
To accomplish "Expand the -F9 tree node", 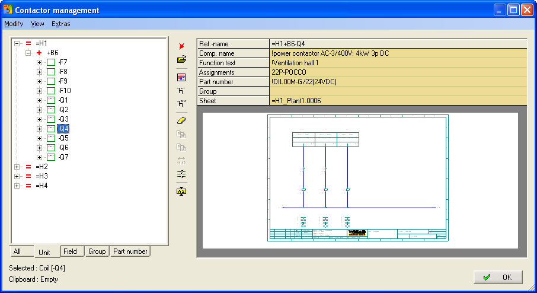I will pos(39,82).
